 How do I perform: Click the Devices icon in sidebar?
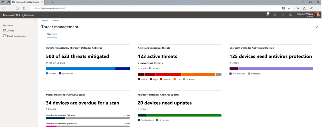tap(4, 31)
